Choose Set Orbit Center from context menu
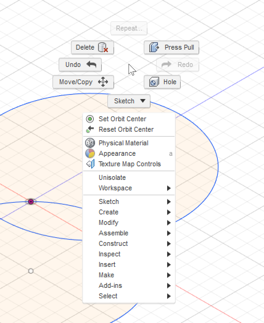 tap(129, 119)
